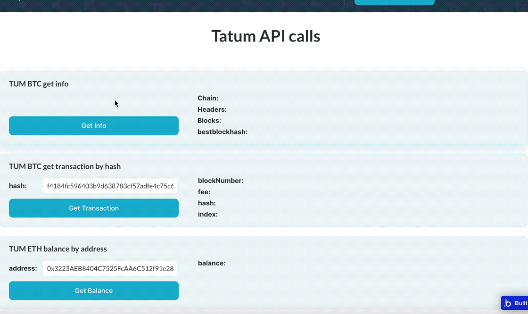The width and height of the screenshot is (528, 314).
Task: Select the Blocks: label
Action: (209, 121)
